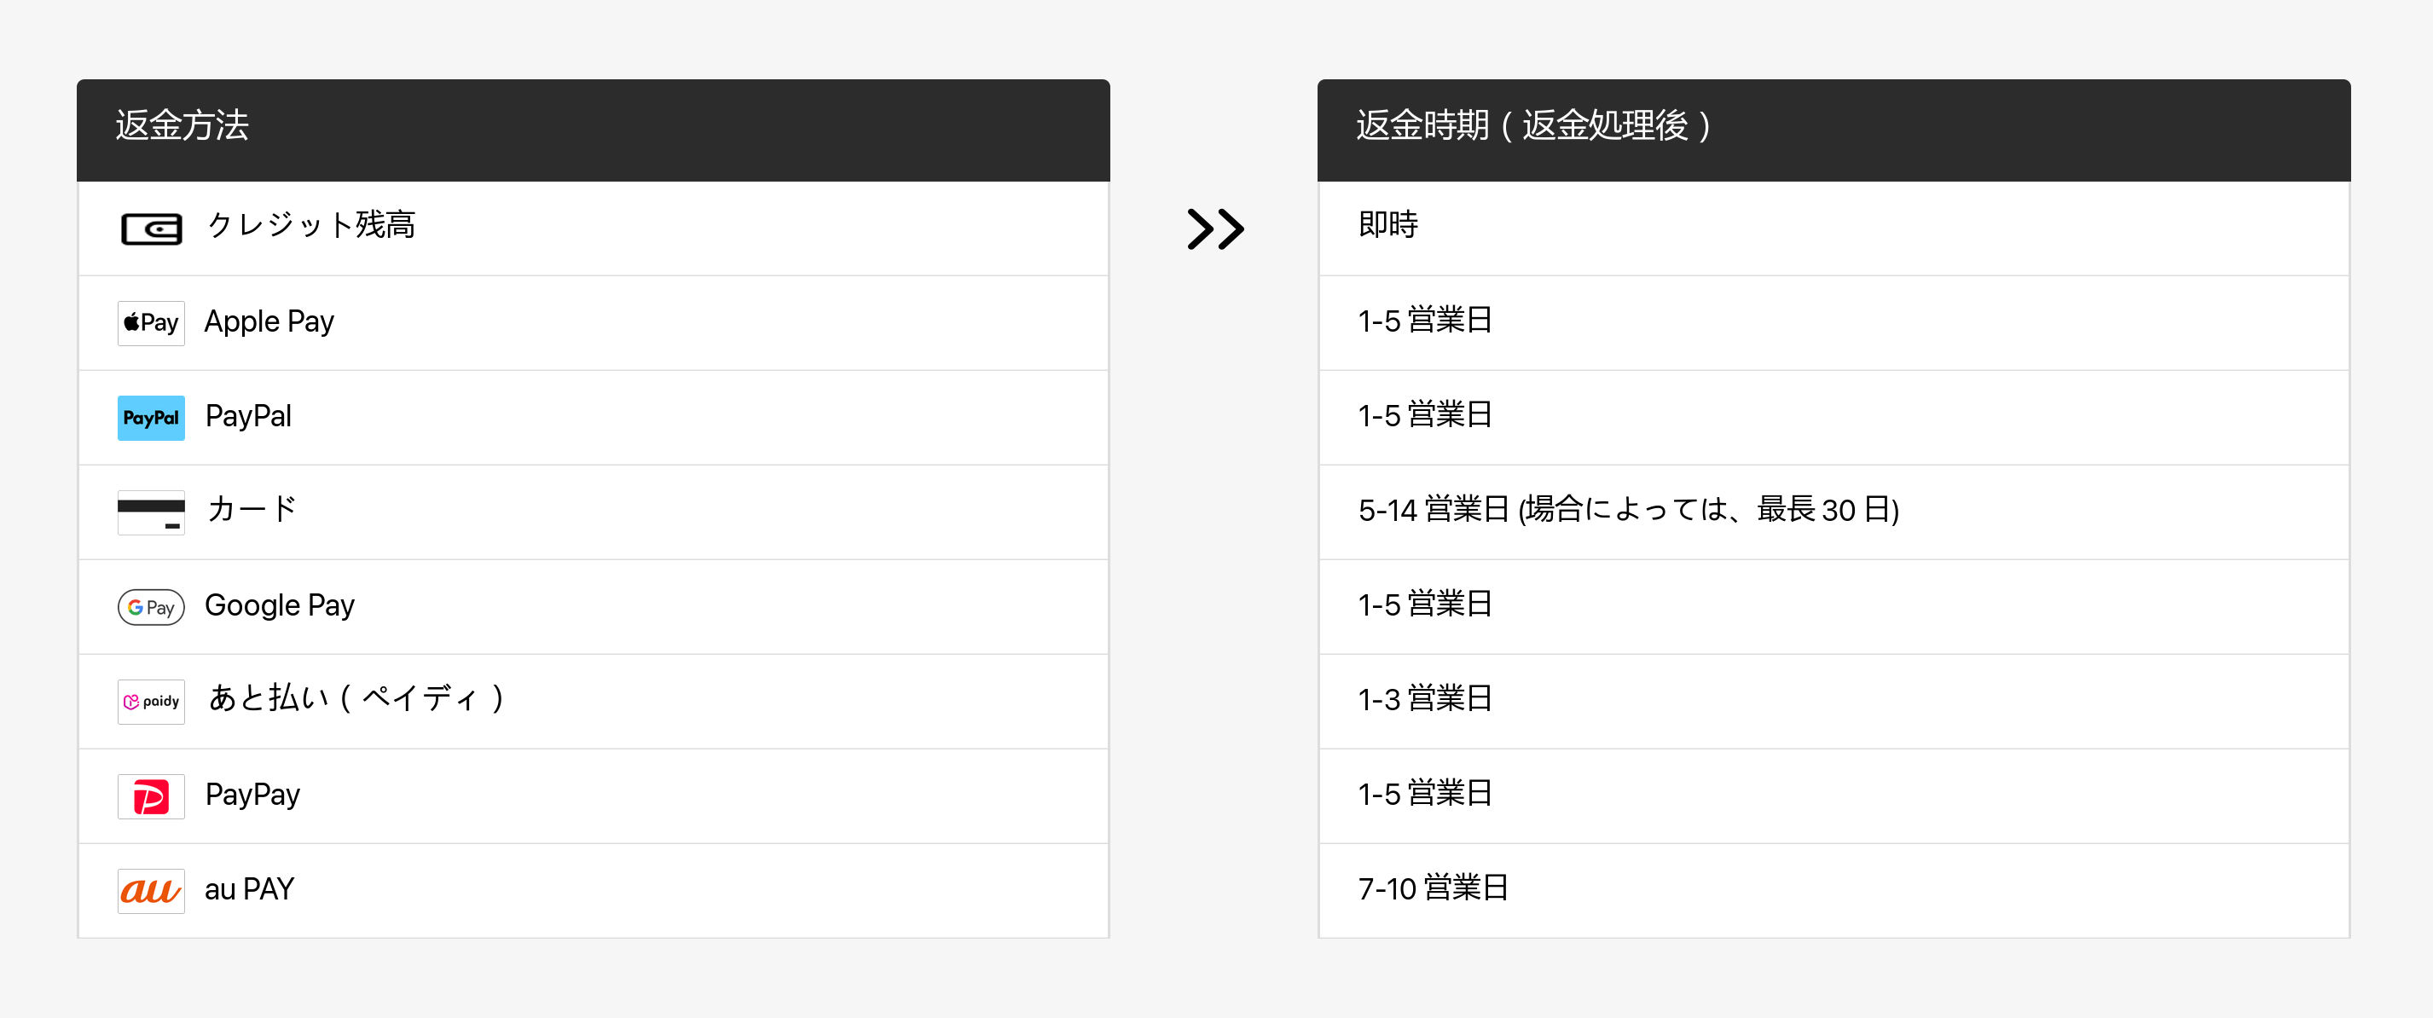Image resolution: width=2433 pixels, height=1018 pixels.
Task: Click the 返金時期（返金処理後）header
Action: (x=1533, y=125)
